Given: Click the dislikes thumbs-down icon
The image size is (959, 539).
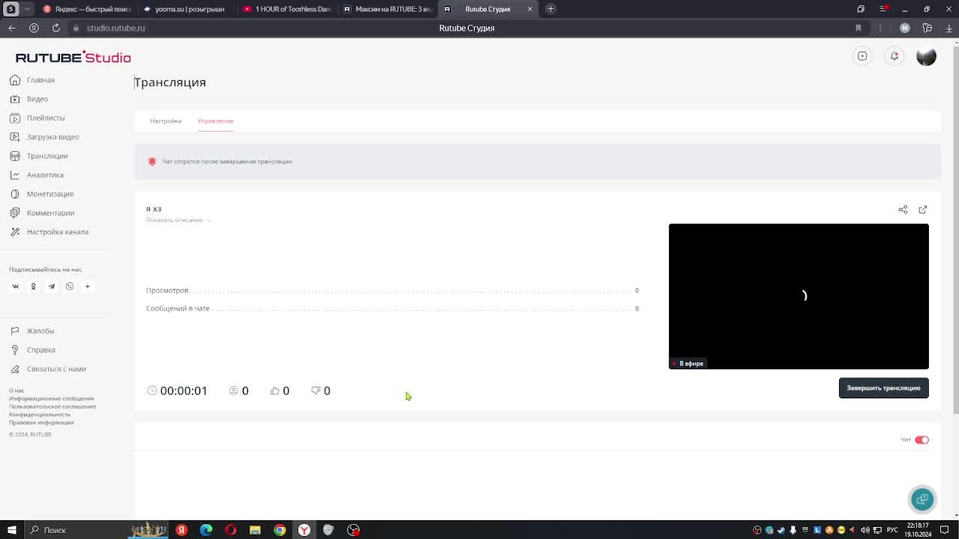Looking at the screenshot, I should (315, 391).
